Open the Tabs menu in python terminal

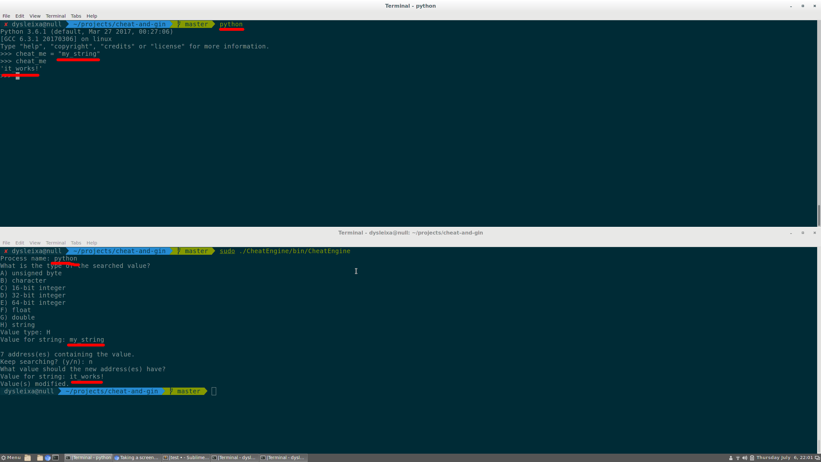[76, 16]
